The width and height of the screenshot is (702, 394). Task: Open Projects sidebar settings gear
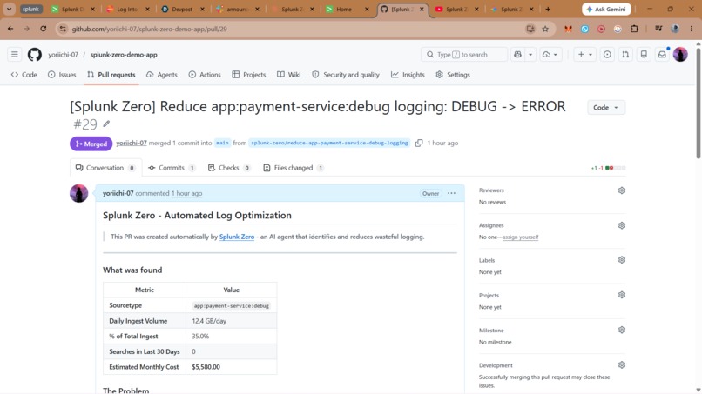click(x=621, y=295)
